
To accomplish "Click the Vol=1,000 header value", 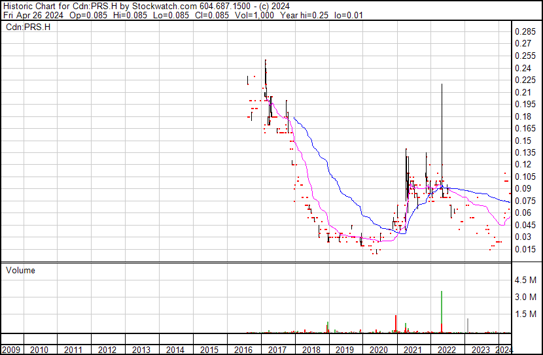I will [x=254, y=15].
